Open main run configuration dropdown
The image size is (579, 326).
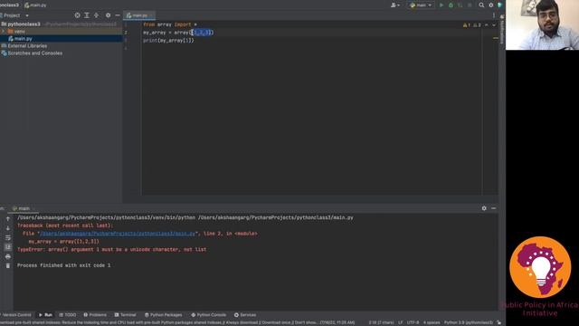(421, 5)
